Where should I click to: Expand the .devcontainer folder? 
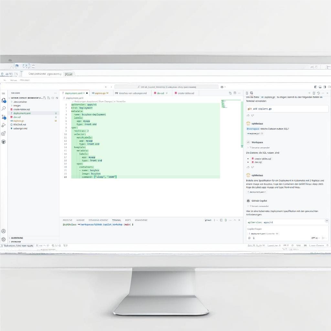tap(12, 102)
